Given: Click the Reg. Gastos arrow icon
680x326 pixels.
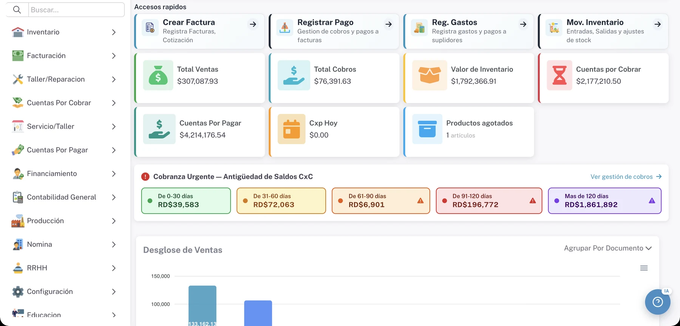Looking at the screenshot, I should pos(523,25).
